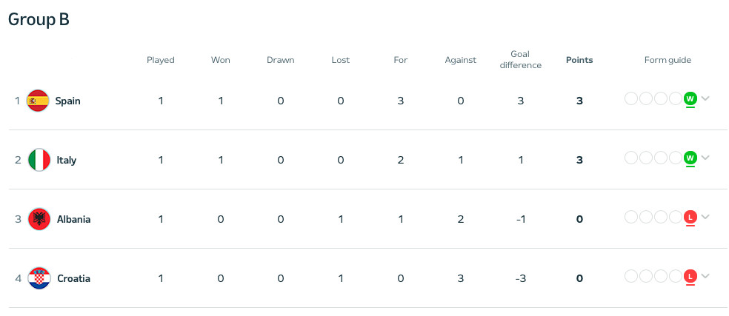729x316 pixels.
Task: Click Albania's red L form badge
Action: (x=690, y=217)
